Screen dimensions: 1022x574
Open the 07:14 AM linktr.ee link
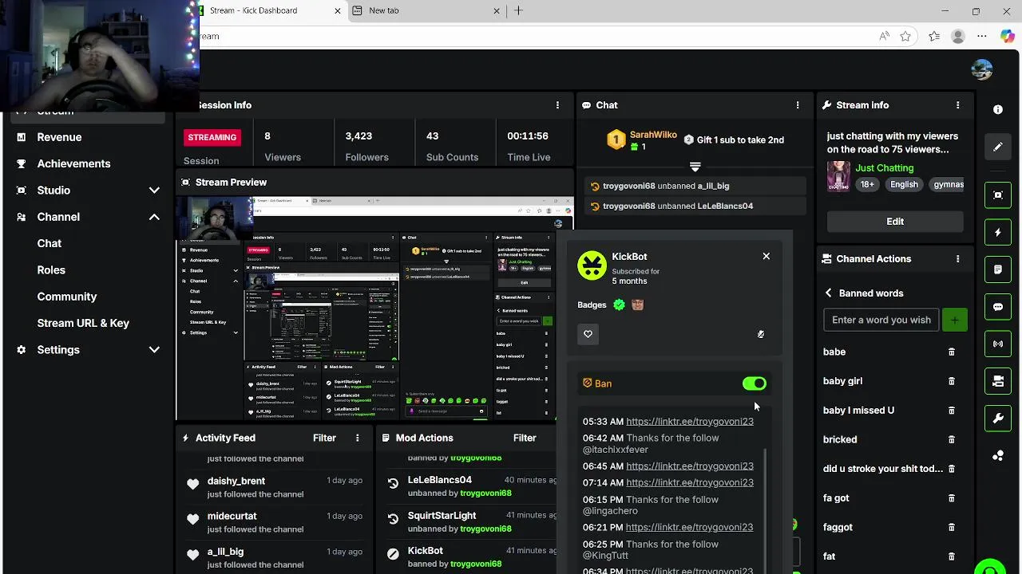click(x=689, y=482)
